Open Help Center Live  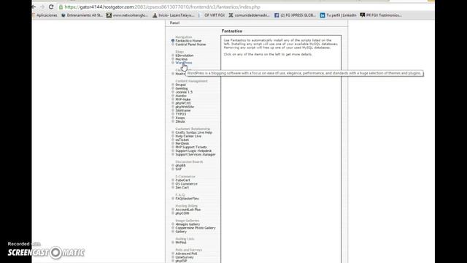[x=188, y=136]
